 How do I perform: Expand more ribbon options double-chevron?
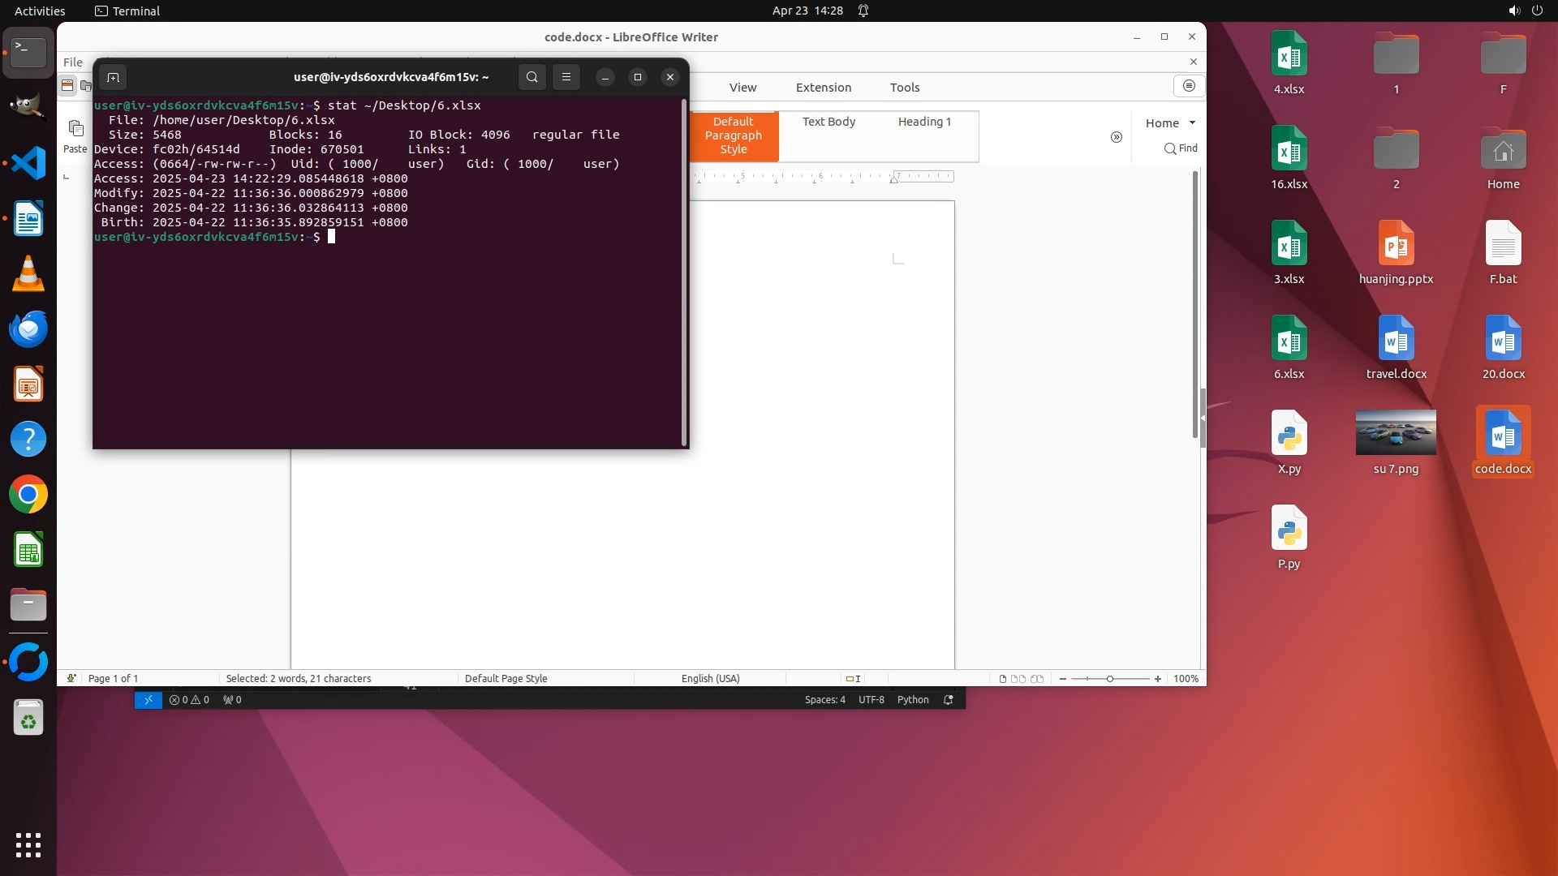coord(1117,137)
